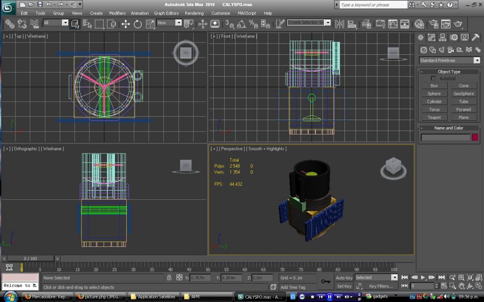Click the Use Pivot Point Center icon
Screen dimensions: 484x302
189,24
